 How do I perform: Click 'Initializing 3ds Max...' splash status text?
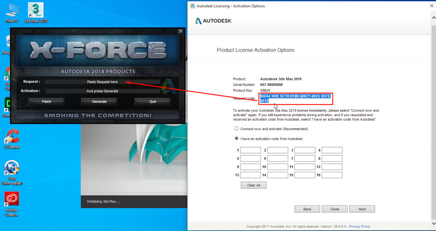tap(103, 202)
